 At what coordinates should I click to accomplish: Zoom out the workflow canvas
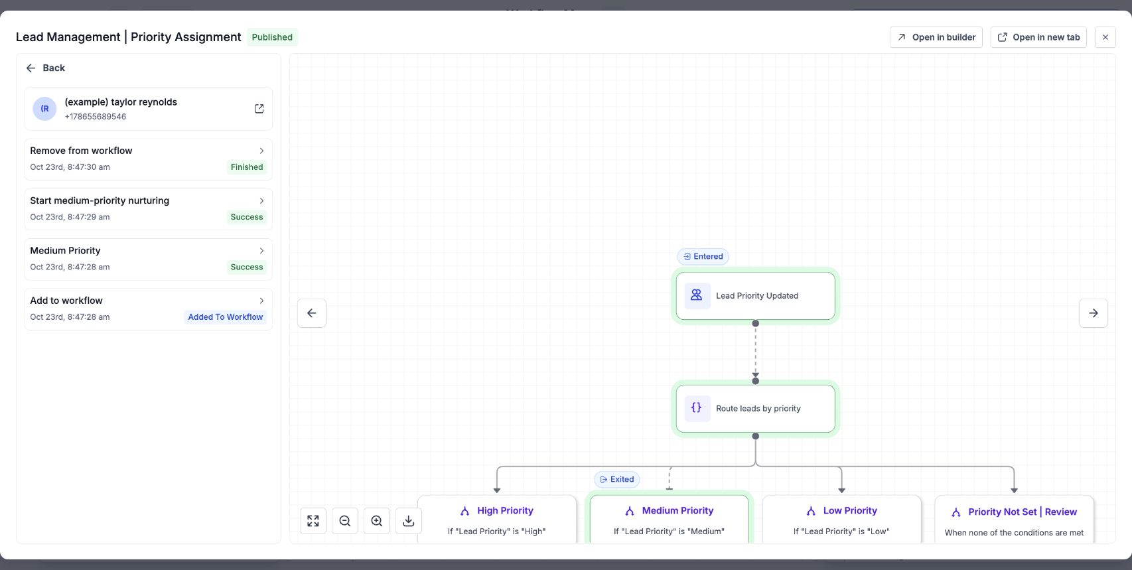pyautogui.click(x=345, y=521)
